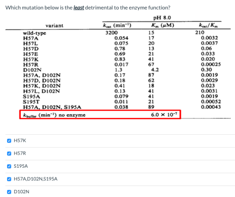The height and width of the screenshot is (197, 235).
Task: Click triple mutant kcat/Km value 0.00043
Action: point(211,107)
